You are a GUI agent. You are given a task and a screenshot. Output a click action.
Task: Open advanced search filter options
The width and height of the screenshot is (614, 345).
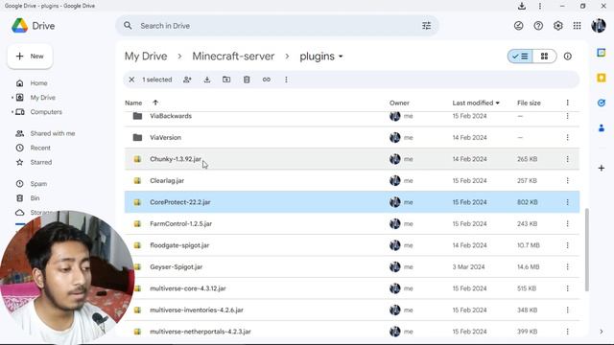click(426, 26)
